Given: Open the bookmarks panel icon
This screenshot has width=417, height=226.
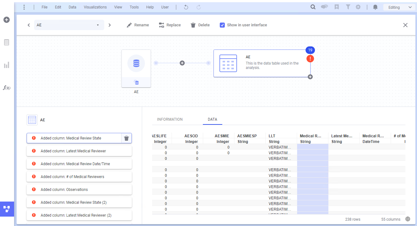Looking at the screenshot, I should click(x=337, y=7).
